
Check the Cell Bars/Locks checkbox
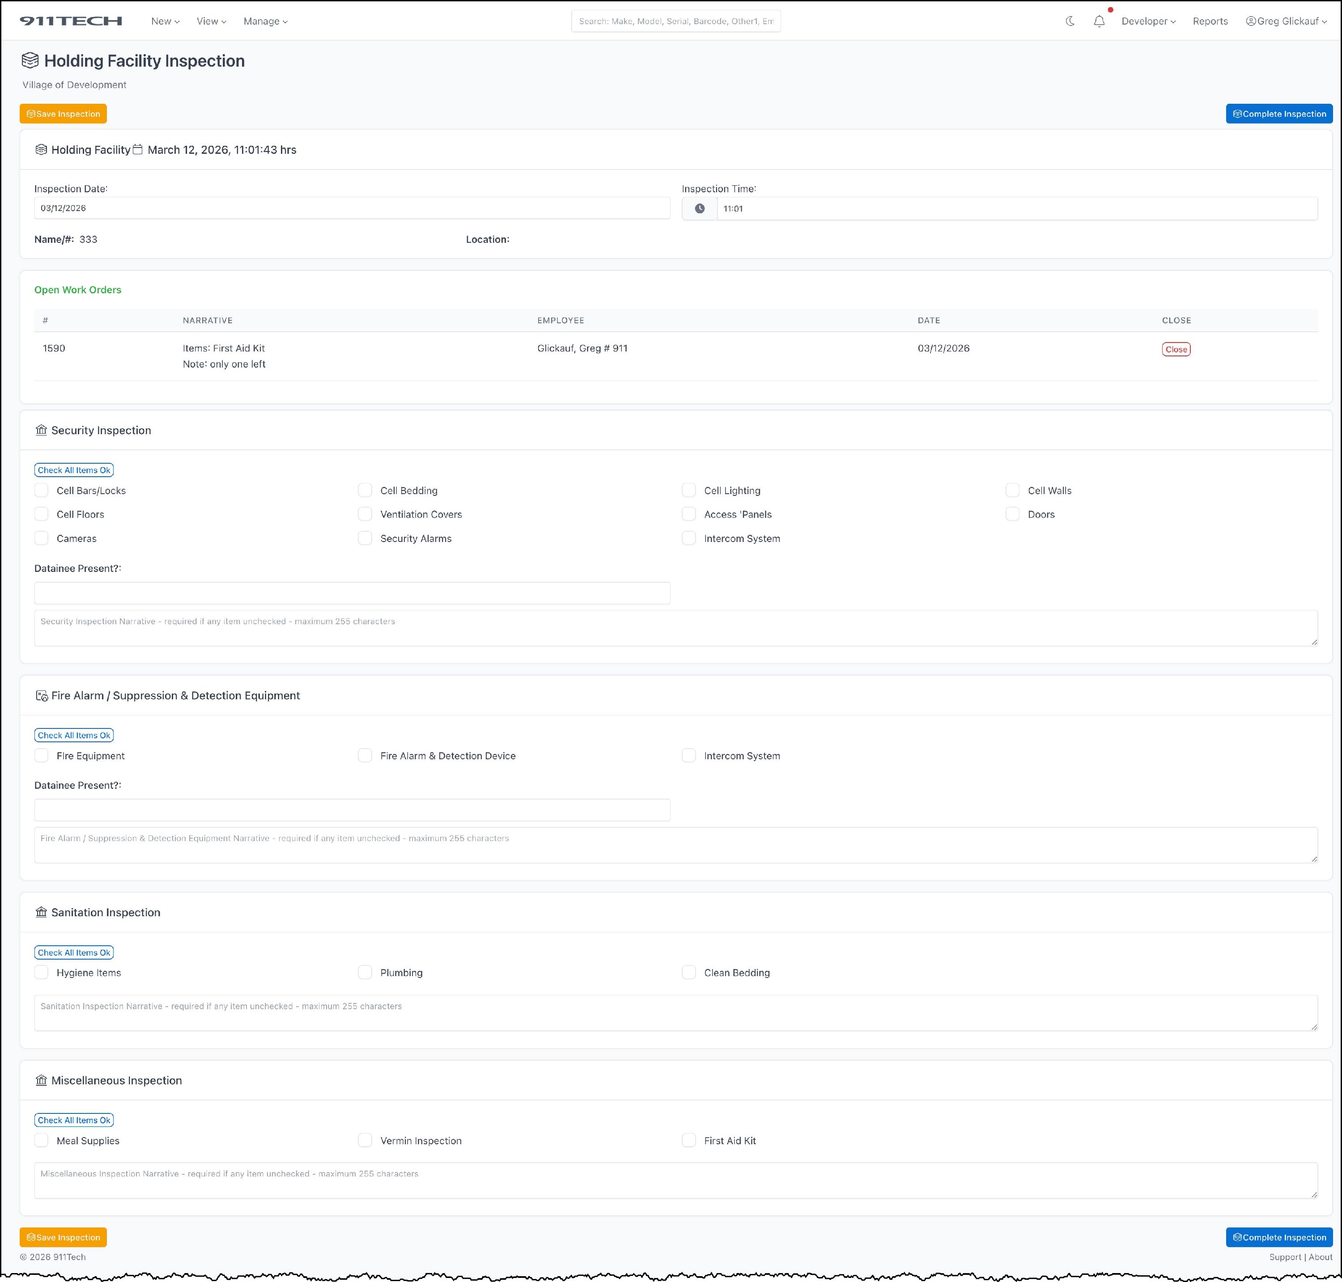coord(42,490)
